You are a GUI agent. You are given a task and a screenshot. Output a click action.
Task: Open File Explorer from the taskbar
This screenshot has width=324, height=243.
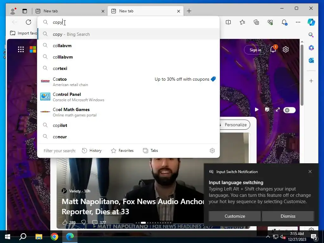click(x=39, y=237)
